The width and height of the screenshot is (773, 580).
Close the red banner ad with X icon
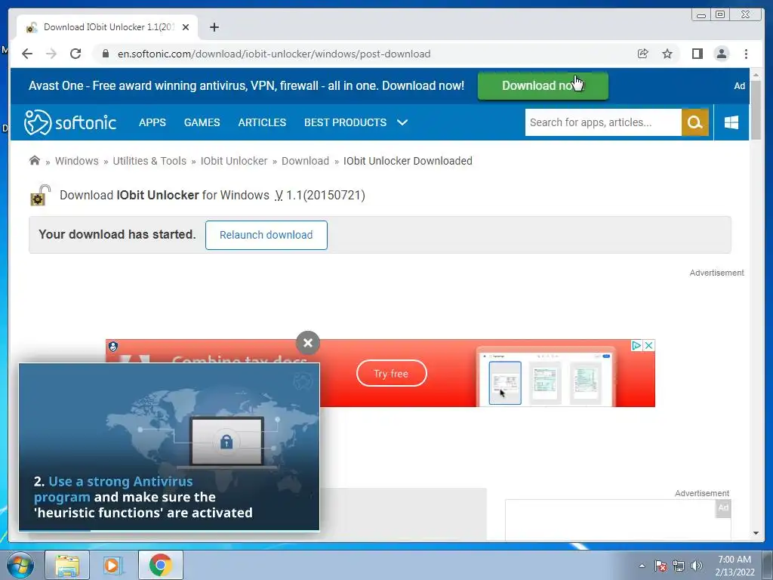point(649,345)
